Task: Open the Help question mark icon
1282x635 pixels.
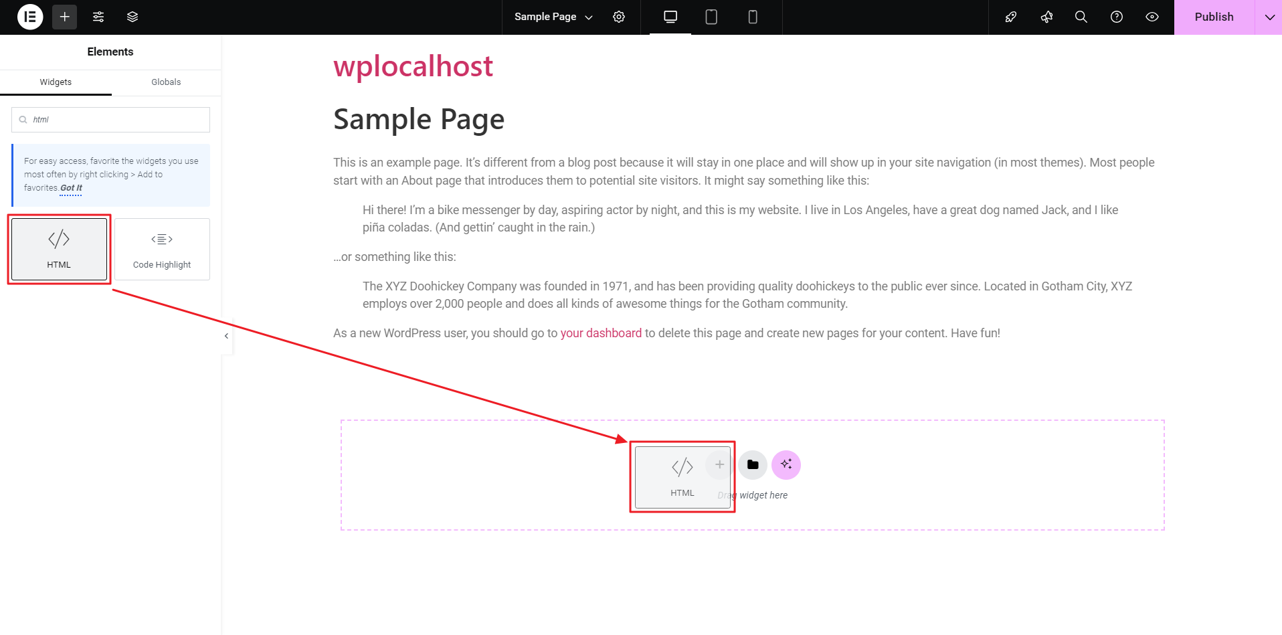Action: (x=1117, y=17)
